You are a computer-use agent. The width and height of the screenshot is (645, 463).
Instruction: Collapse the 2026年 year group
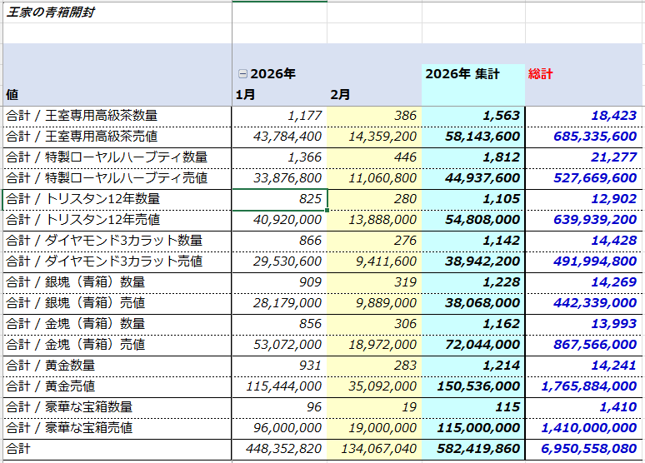click(242, 74)
